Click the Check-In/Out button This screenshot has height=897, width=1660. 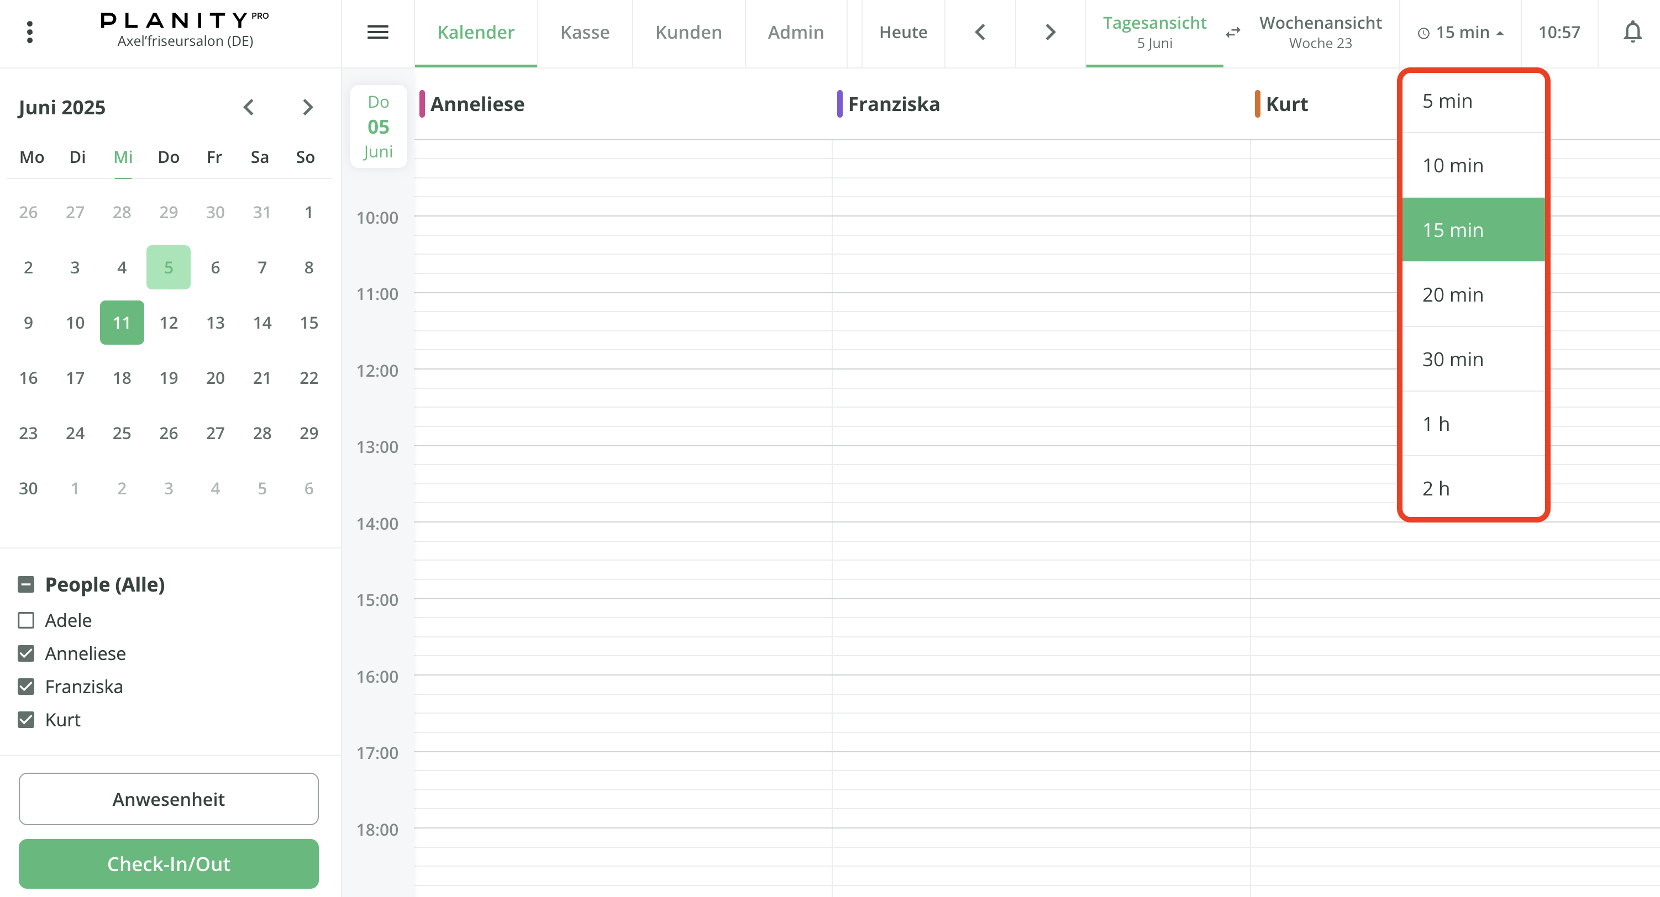point(168,863)
